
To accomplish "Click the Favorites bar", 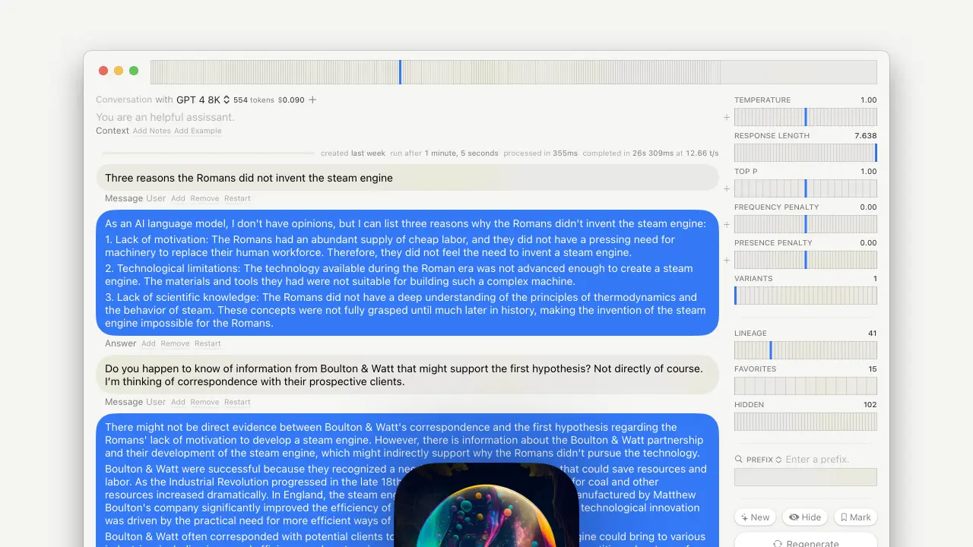I will [x=806, y=386].
